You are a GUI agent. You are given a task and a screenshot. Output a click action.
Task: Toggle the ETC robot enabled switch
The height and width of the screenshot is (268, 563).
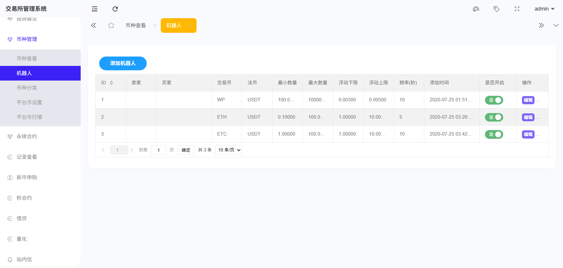point(494,134)
